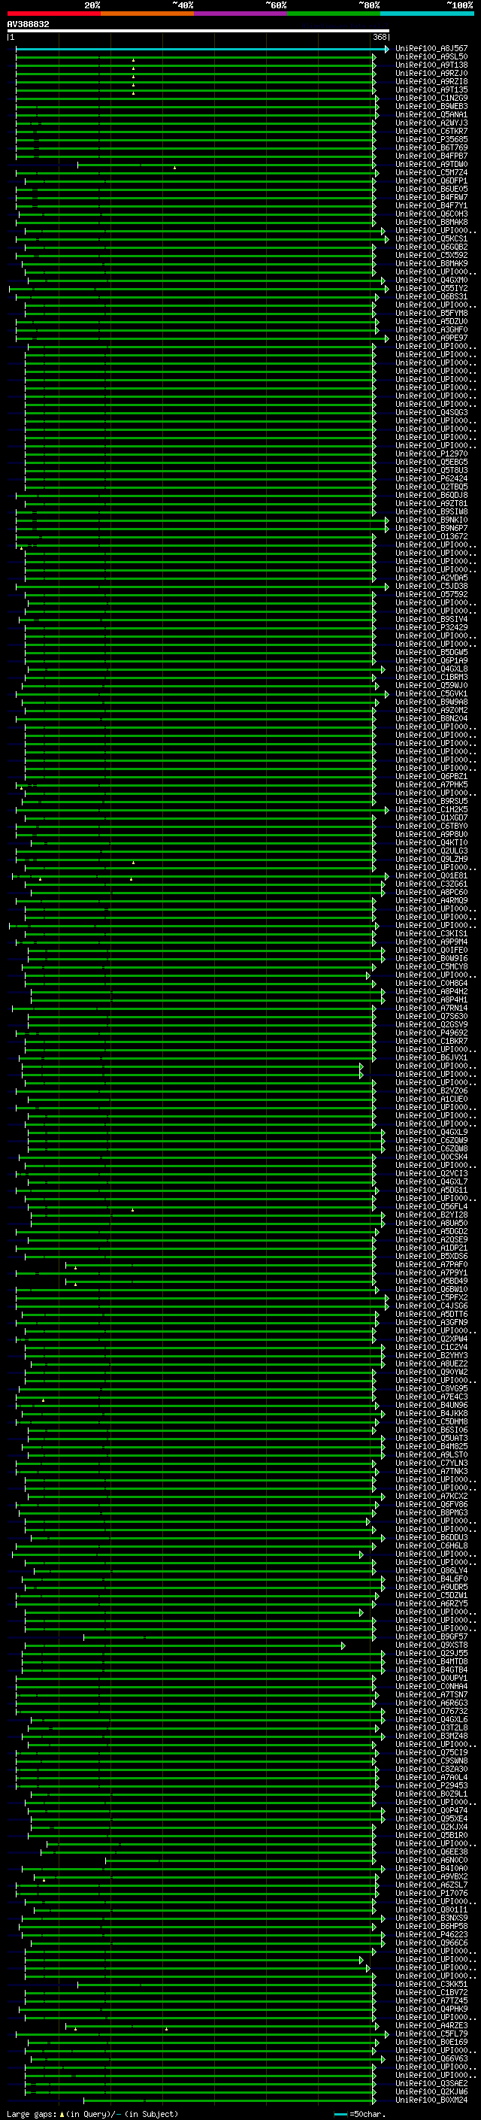The width and height of the screenshot is (481, 2120).
Task: Open hit UniRef100_A9T135
Action: click(x=431, y=90)
